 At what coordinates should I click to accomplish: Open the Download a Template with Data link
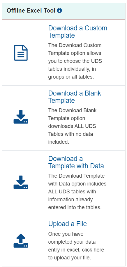click(76, 162)
